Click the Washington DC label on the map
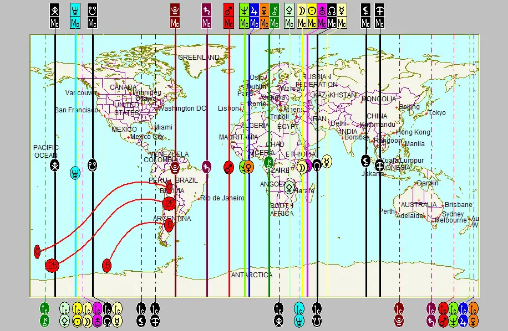 [182, 108]
